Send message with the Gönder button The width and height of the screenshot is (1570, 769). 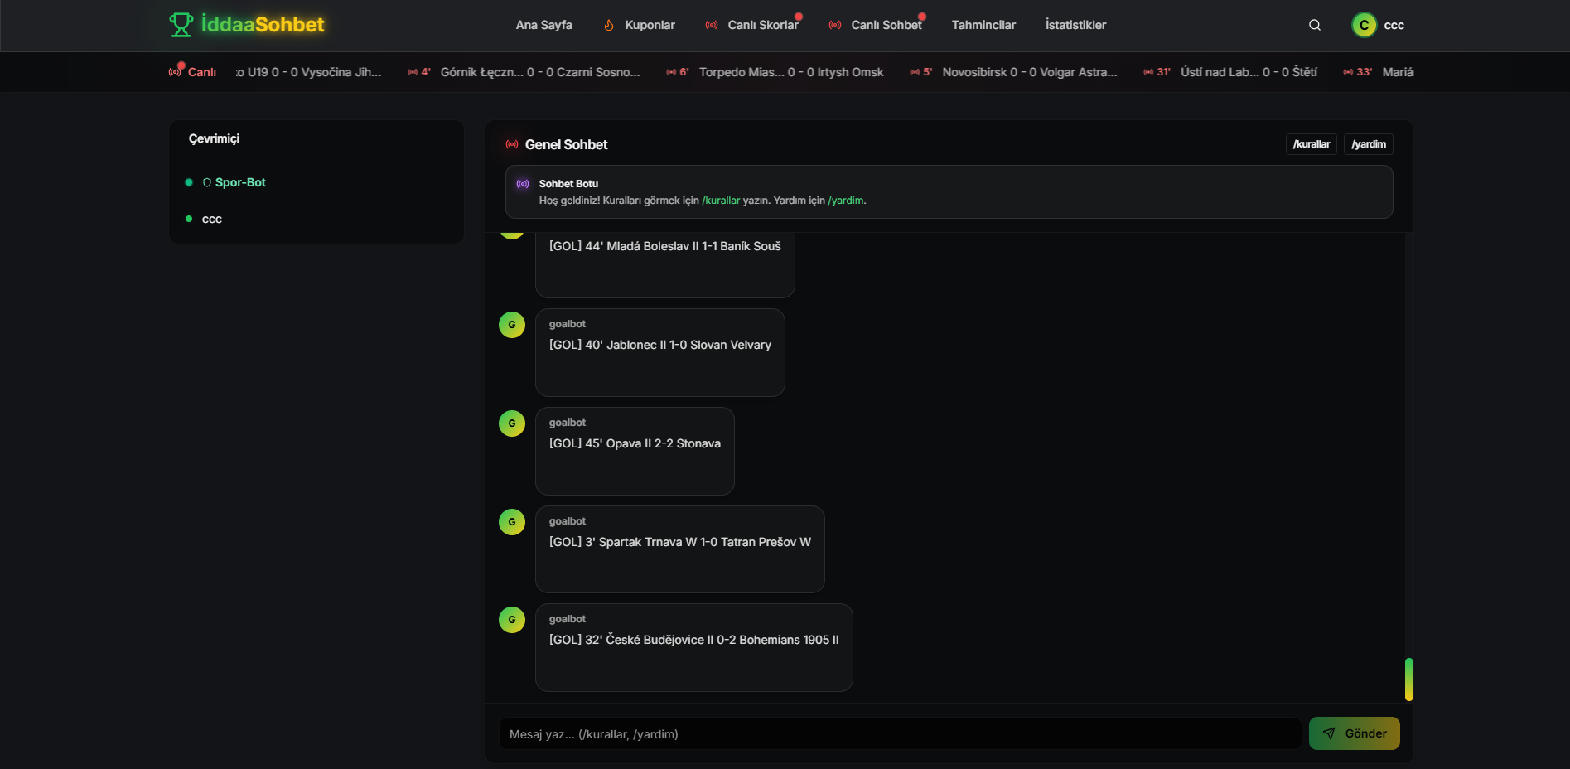point(1354,733)
